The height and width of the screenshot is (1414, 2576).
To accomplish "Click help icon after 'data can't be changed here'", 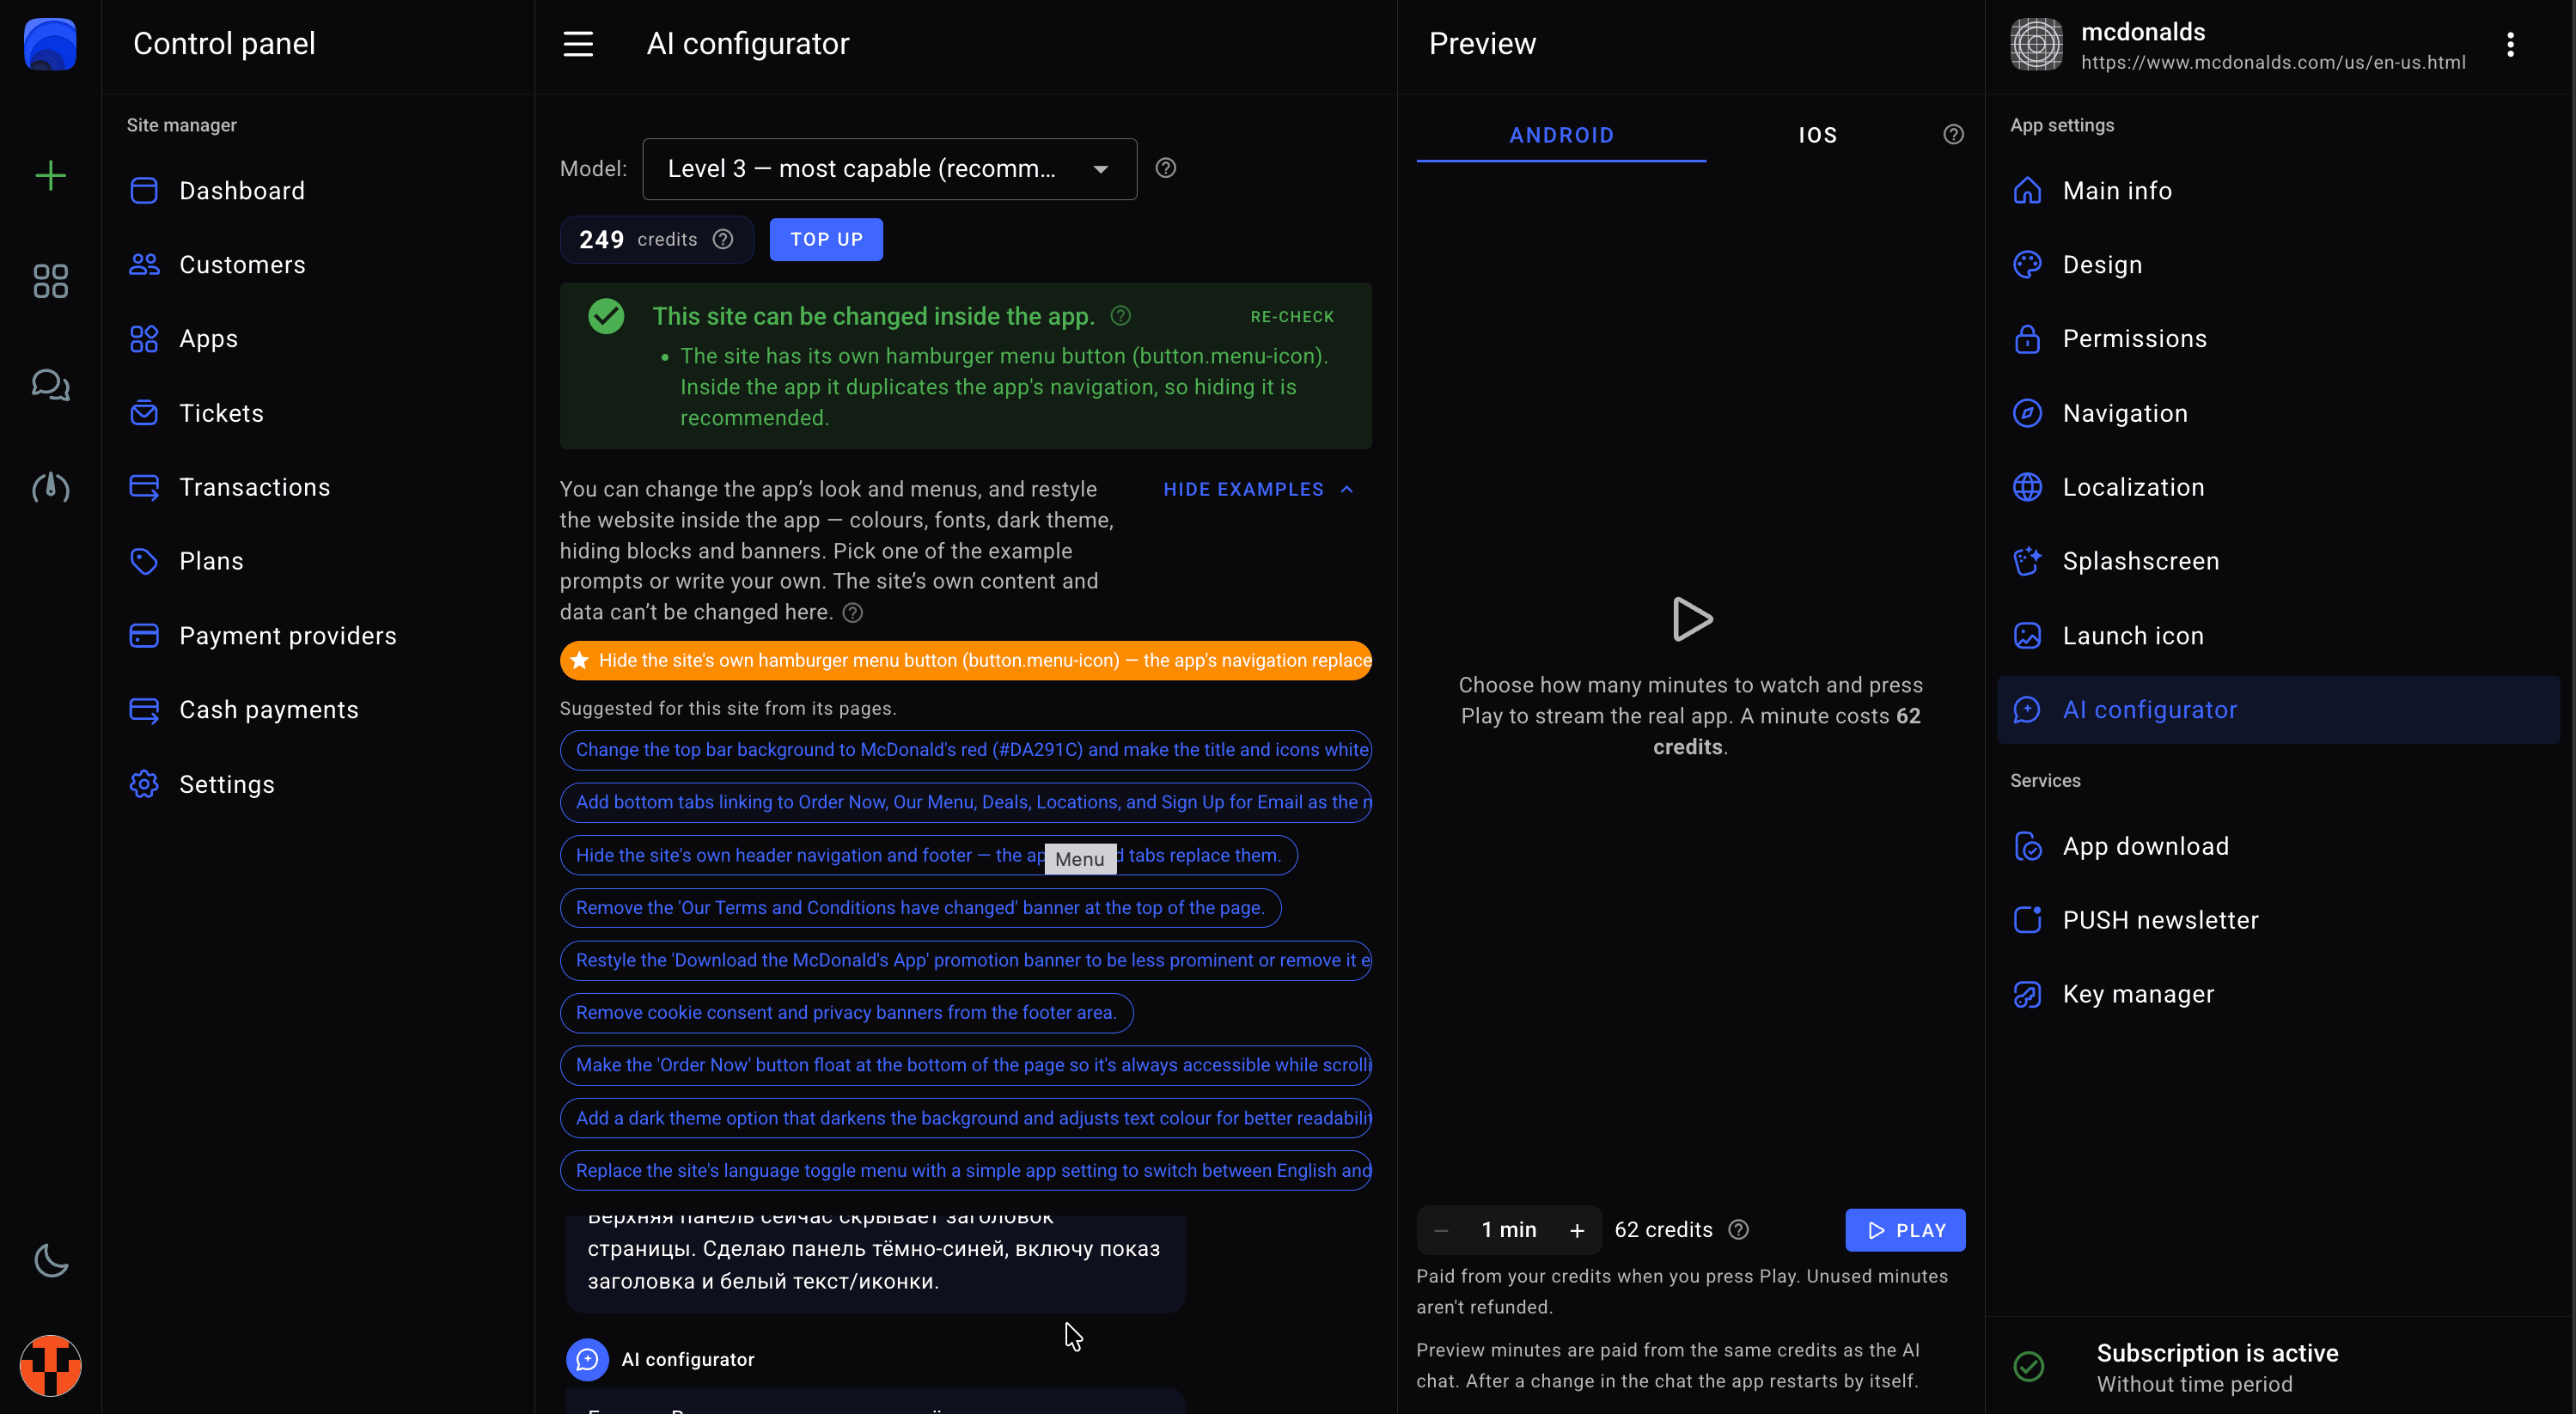I will tap(853, 613).
